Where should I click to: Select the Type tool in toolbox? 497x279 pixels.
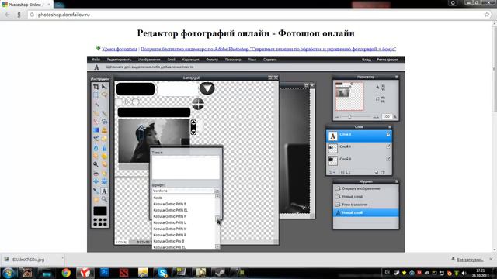[104, 191]
